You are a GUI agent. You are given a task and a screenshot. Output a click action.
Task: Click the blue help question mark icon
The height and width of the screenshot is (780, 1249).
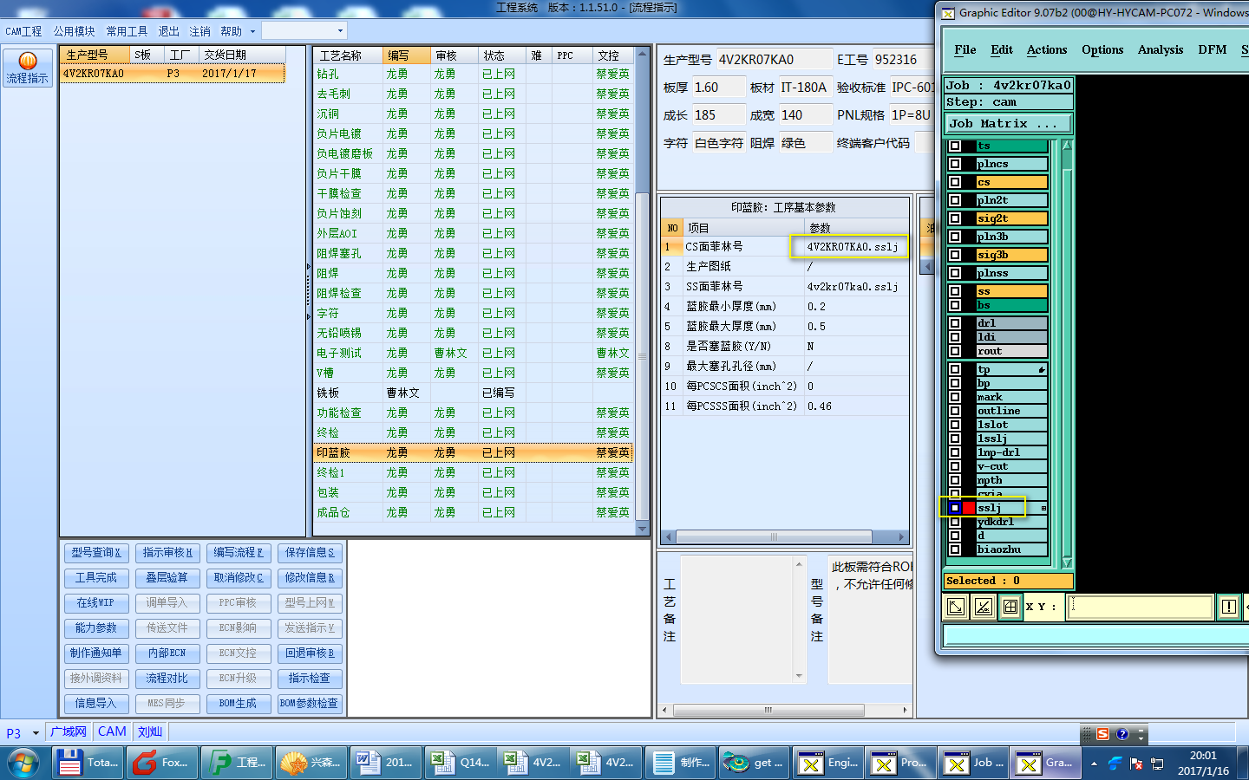click(x=1122, y=734)
